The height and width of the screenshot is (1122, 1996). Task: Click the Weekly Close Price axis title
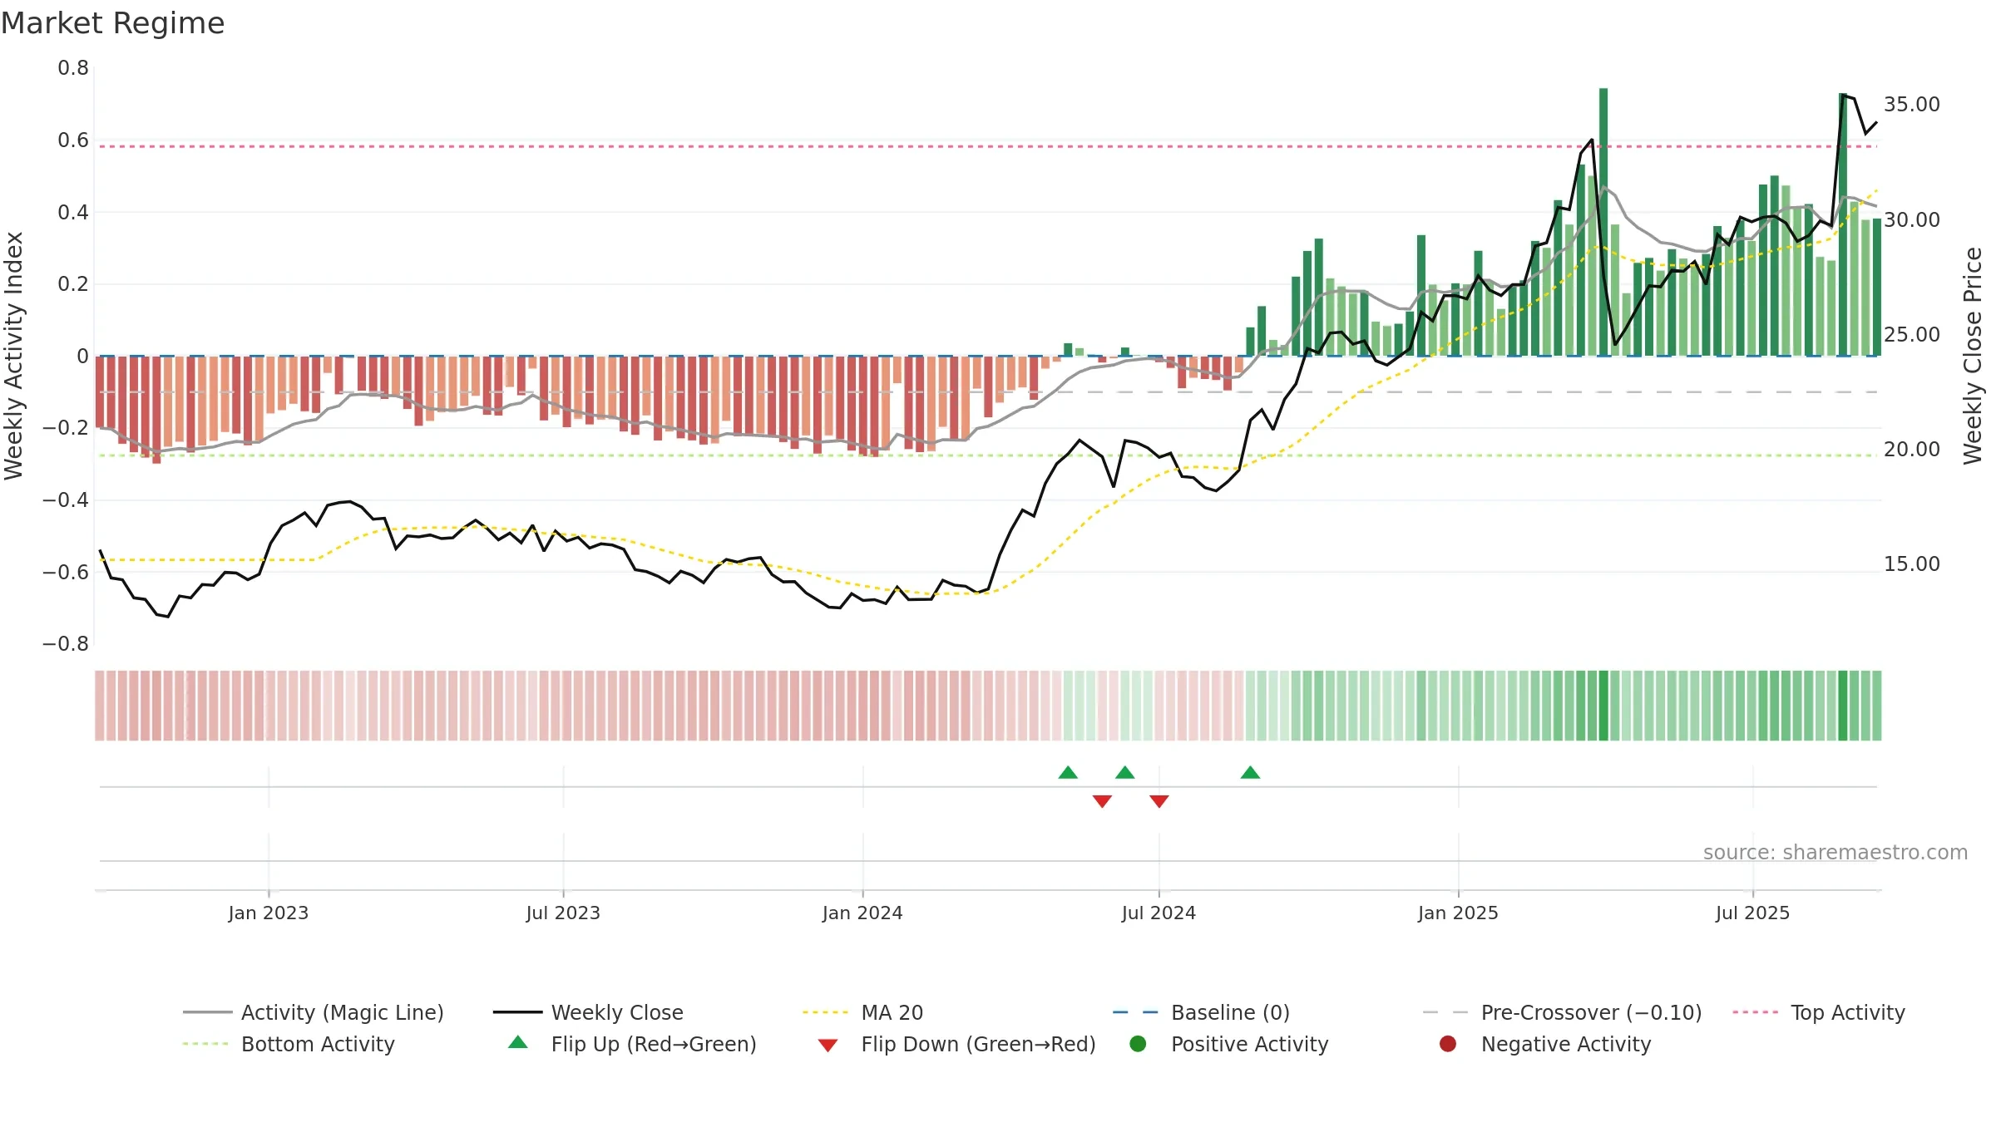(1973, 356)
